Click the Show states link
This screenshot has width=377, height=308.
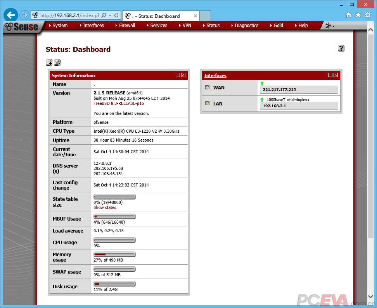(105, 207)
